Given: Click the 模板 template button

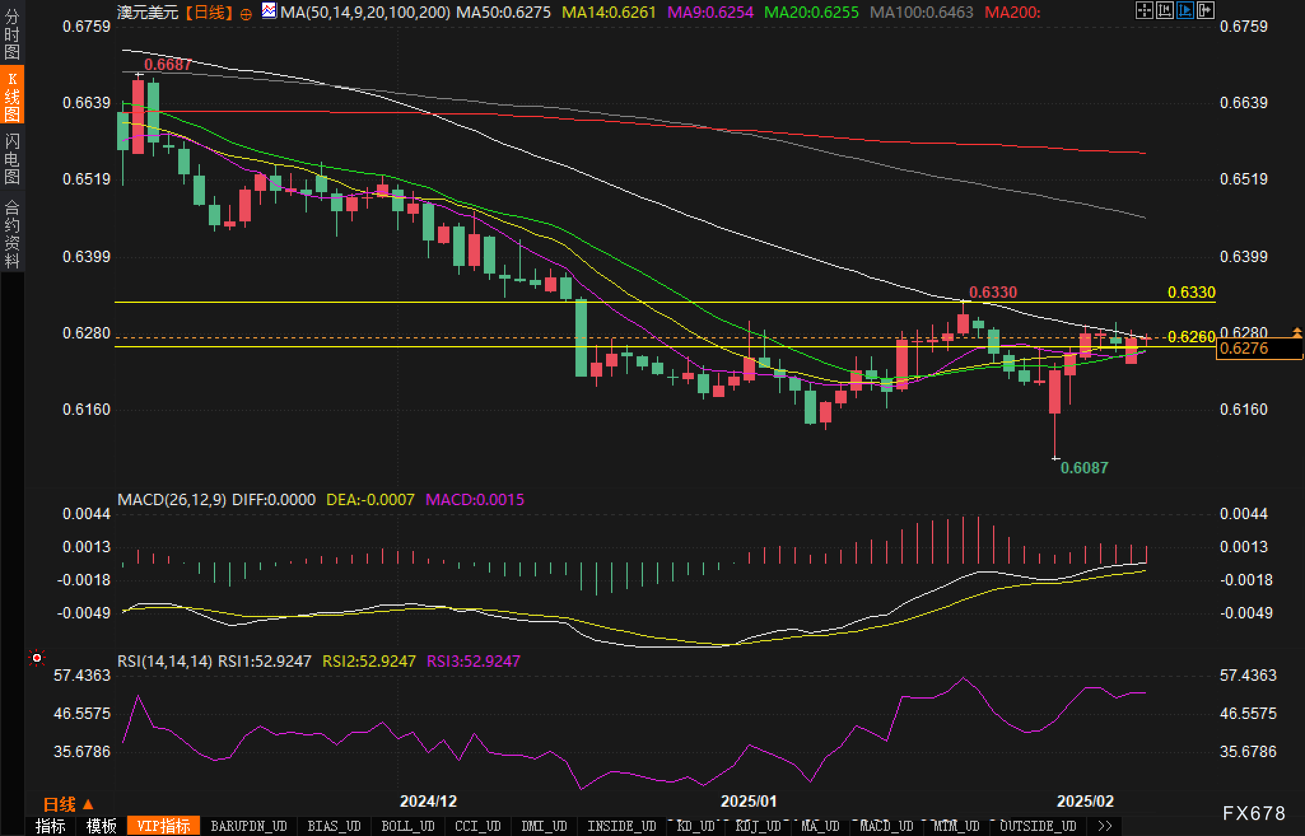Looking at the screenshot, I should 102,826.
